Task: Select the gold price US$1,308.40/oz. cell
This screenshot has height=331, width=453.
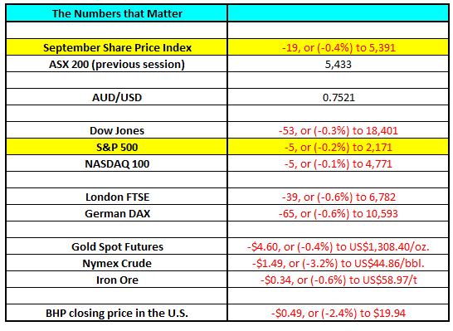Action: pyautogui.click(x=339, y=246)
